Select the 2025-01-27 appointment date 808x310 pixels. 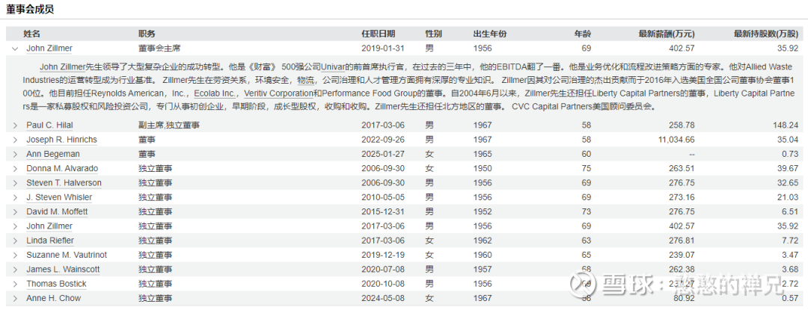382,154
